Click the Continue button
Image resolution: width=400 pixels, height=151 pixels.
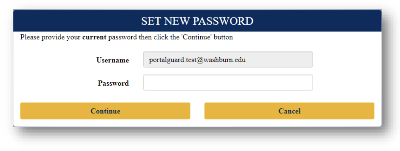coord(105,111)
